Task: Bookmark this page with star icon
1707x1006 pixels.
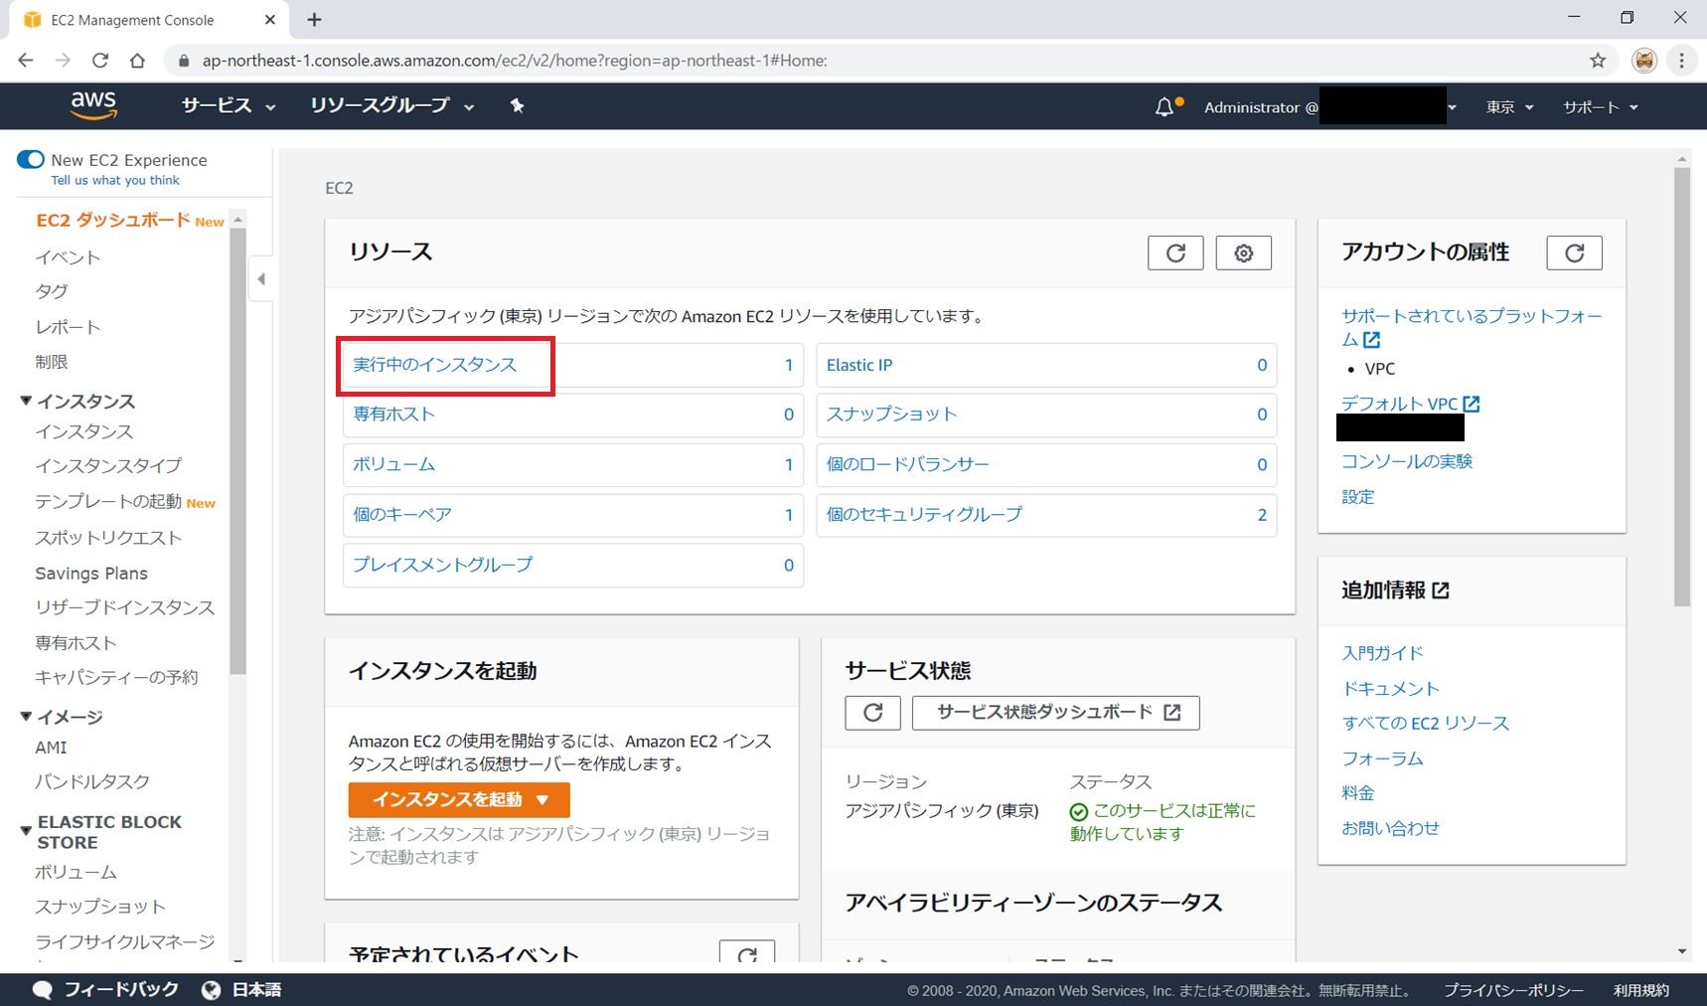Action: [1598, 61]
